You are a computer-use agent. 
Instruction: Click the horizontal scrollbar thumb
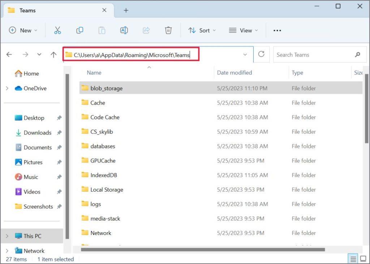(203, 250)
